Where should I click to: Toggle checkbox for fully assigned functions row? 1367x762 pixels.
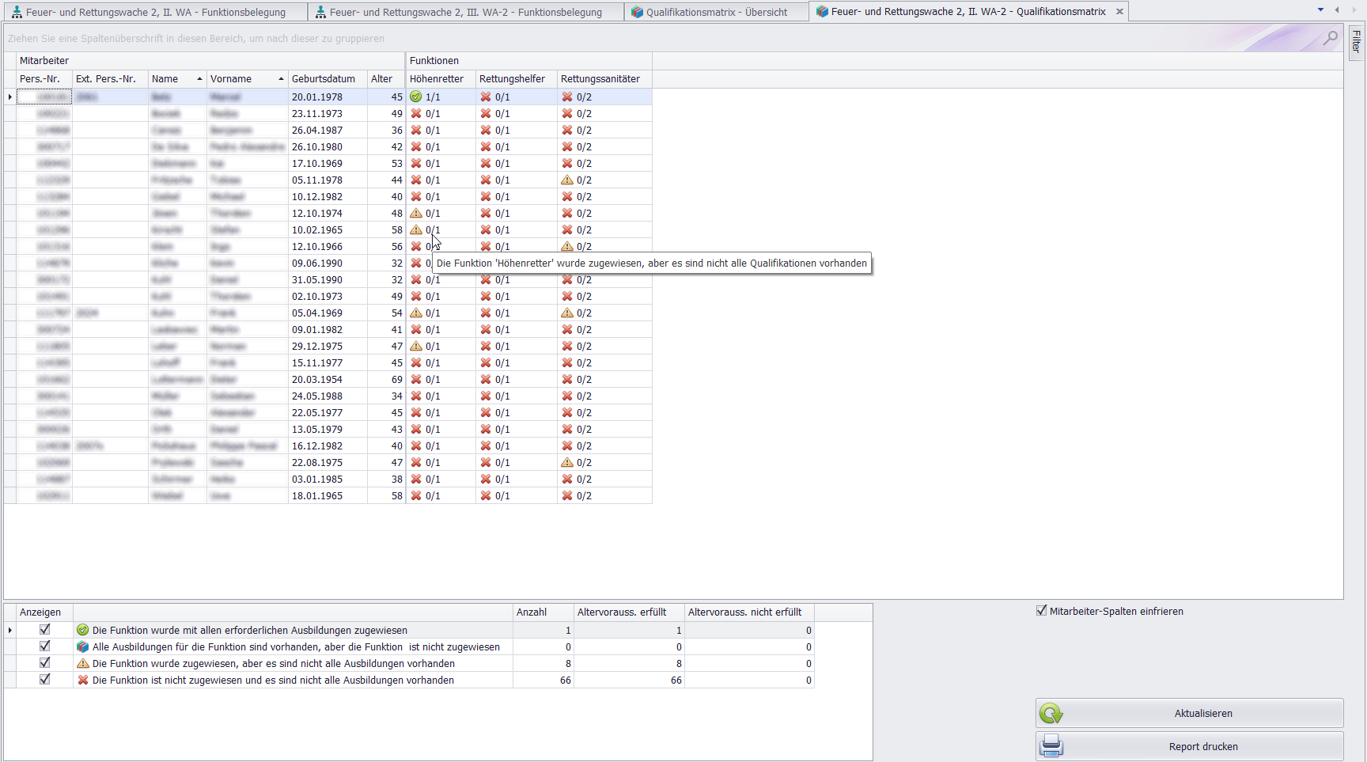(45, 630)
